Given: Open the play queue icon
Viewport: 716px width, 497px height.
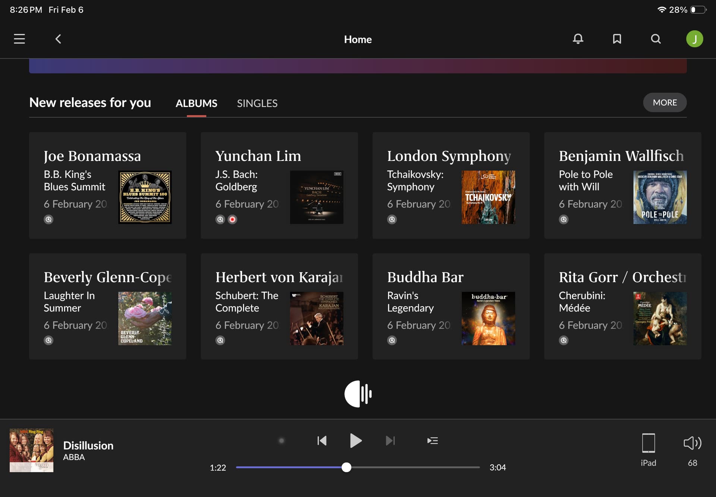Looking at the screenshot, I should (432, 441).
